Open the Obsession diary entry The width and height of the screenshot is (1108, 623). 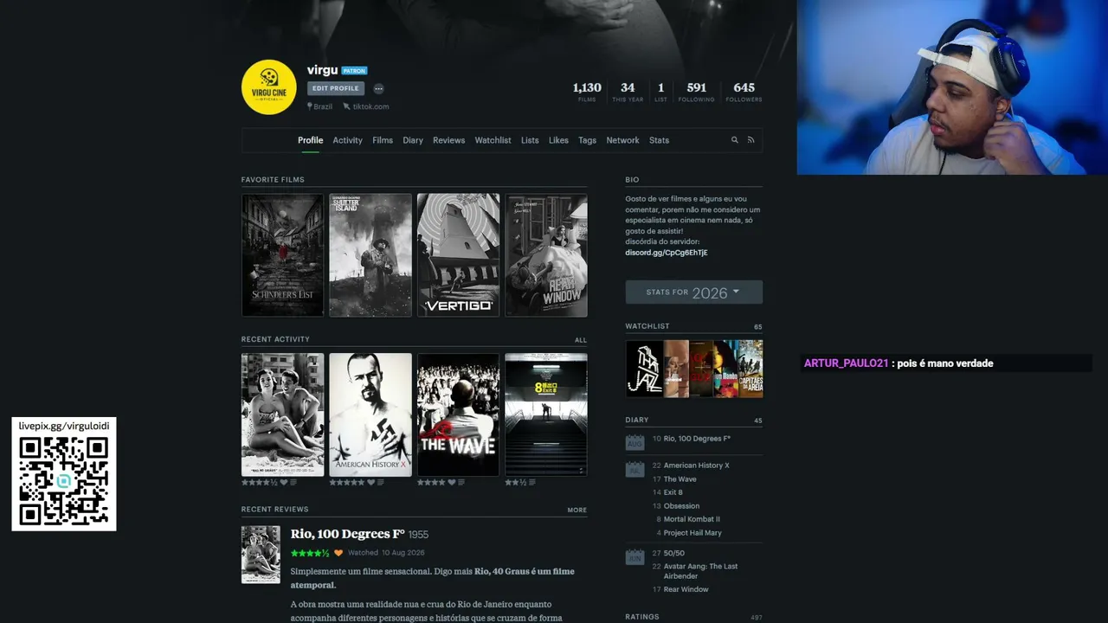(x=682, y=506)
